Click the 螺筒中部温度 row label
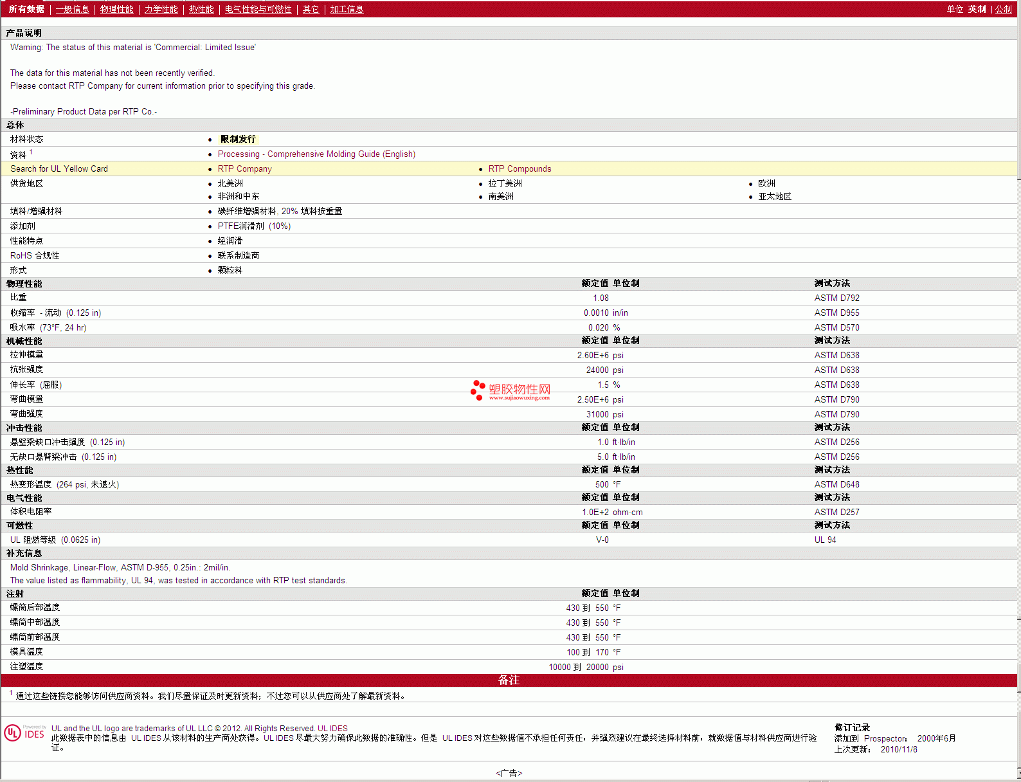The height and width of the screenshot is (782, 1021). tap(35, 622)
